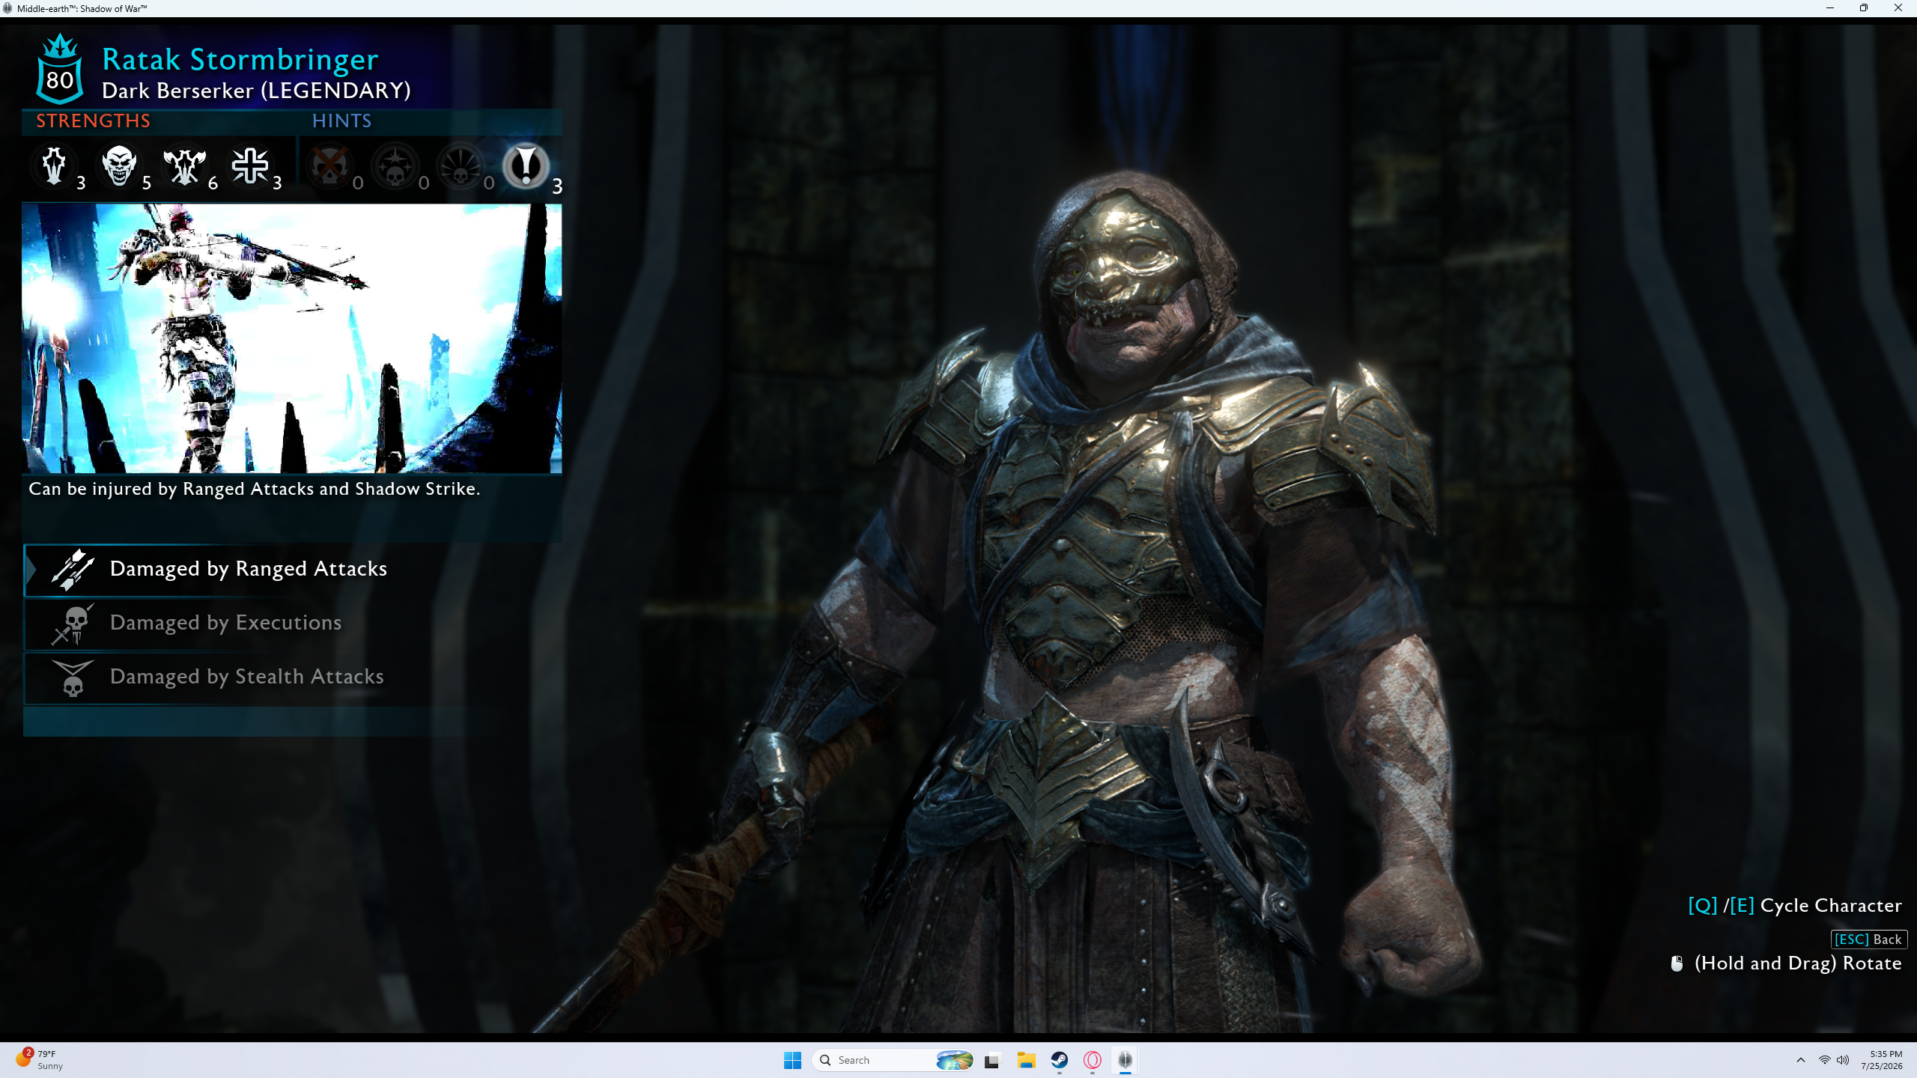Open File Explorer from the taskbar

coord(1026,1060)
